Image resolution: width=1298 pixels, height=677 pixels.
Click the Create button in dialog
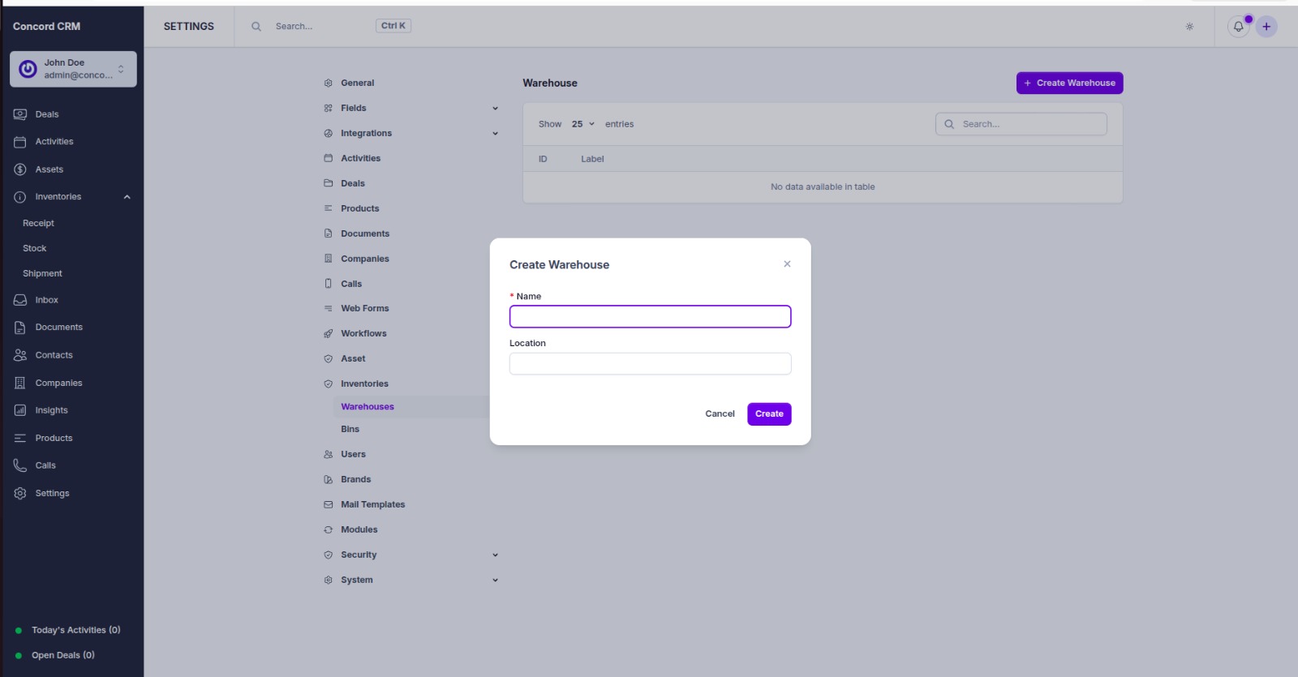[x=769, y=414]
